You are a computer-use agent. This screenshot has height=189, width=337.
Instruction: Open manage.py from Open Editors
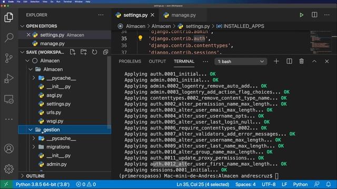pyautogui.click(x=65, y=44)
